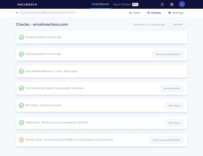This screenshot has height=156, width=203.
Task: Open the notifications bell icon
Action: click(162, 4)
